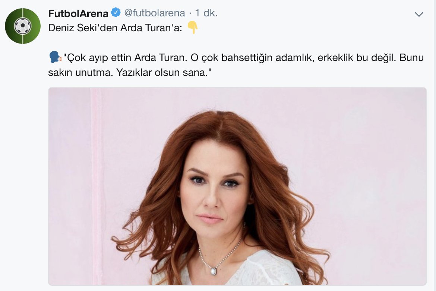Open the attached photo of the red-haired woman
Image resolution: width=436 pixels, height=291 pixels.
(237, 186)
